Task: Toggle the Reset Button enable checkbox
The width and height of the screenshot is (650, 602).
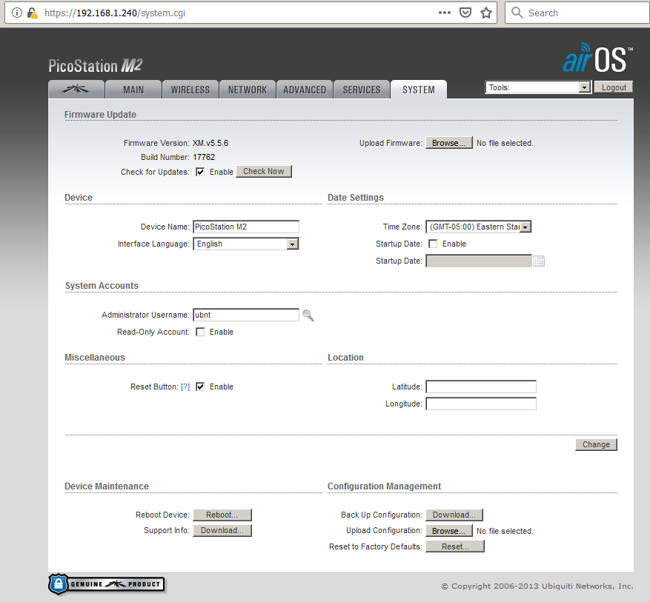Action: tap(200, 387)
